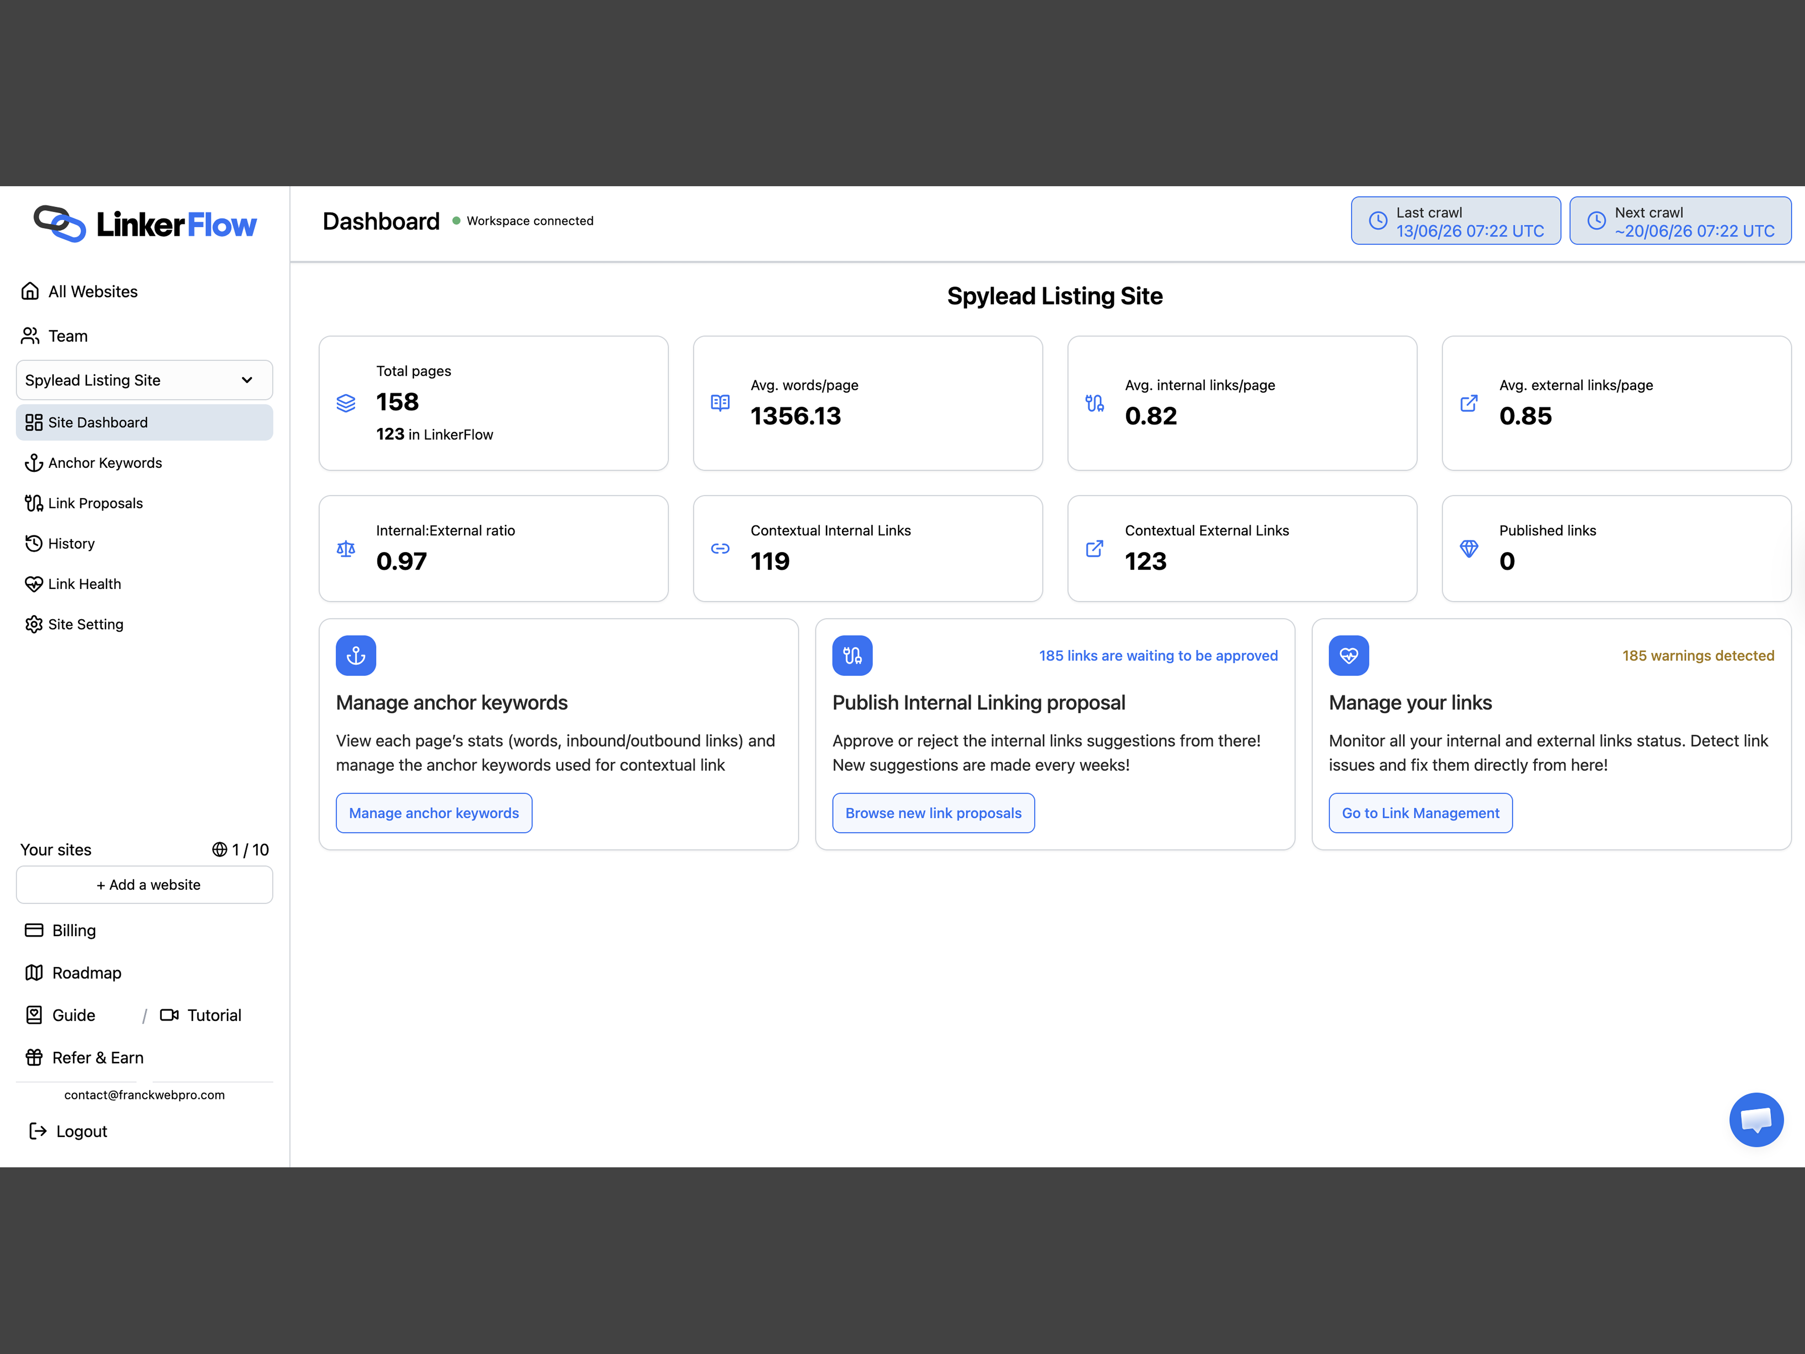Click the scales icon in Internal:External ratio card
The height and width of the screenshot is (1354, 1805).
tap(346, 549)
